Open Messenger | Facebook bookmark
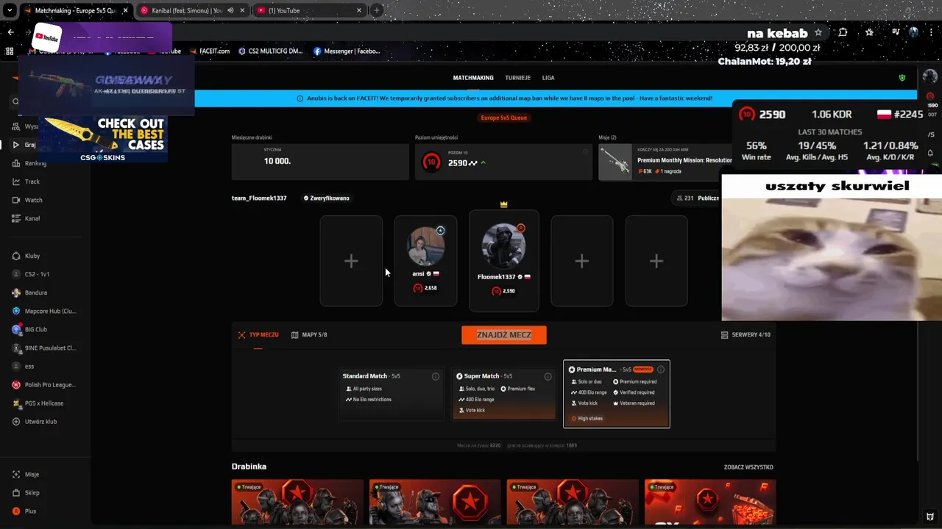The width and height of the screenshot is (942, 529). point(347,51)
